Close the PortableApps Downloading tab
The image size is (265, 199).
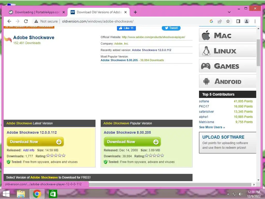tap(64, 12)
